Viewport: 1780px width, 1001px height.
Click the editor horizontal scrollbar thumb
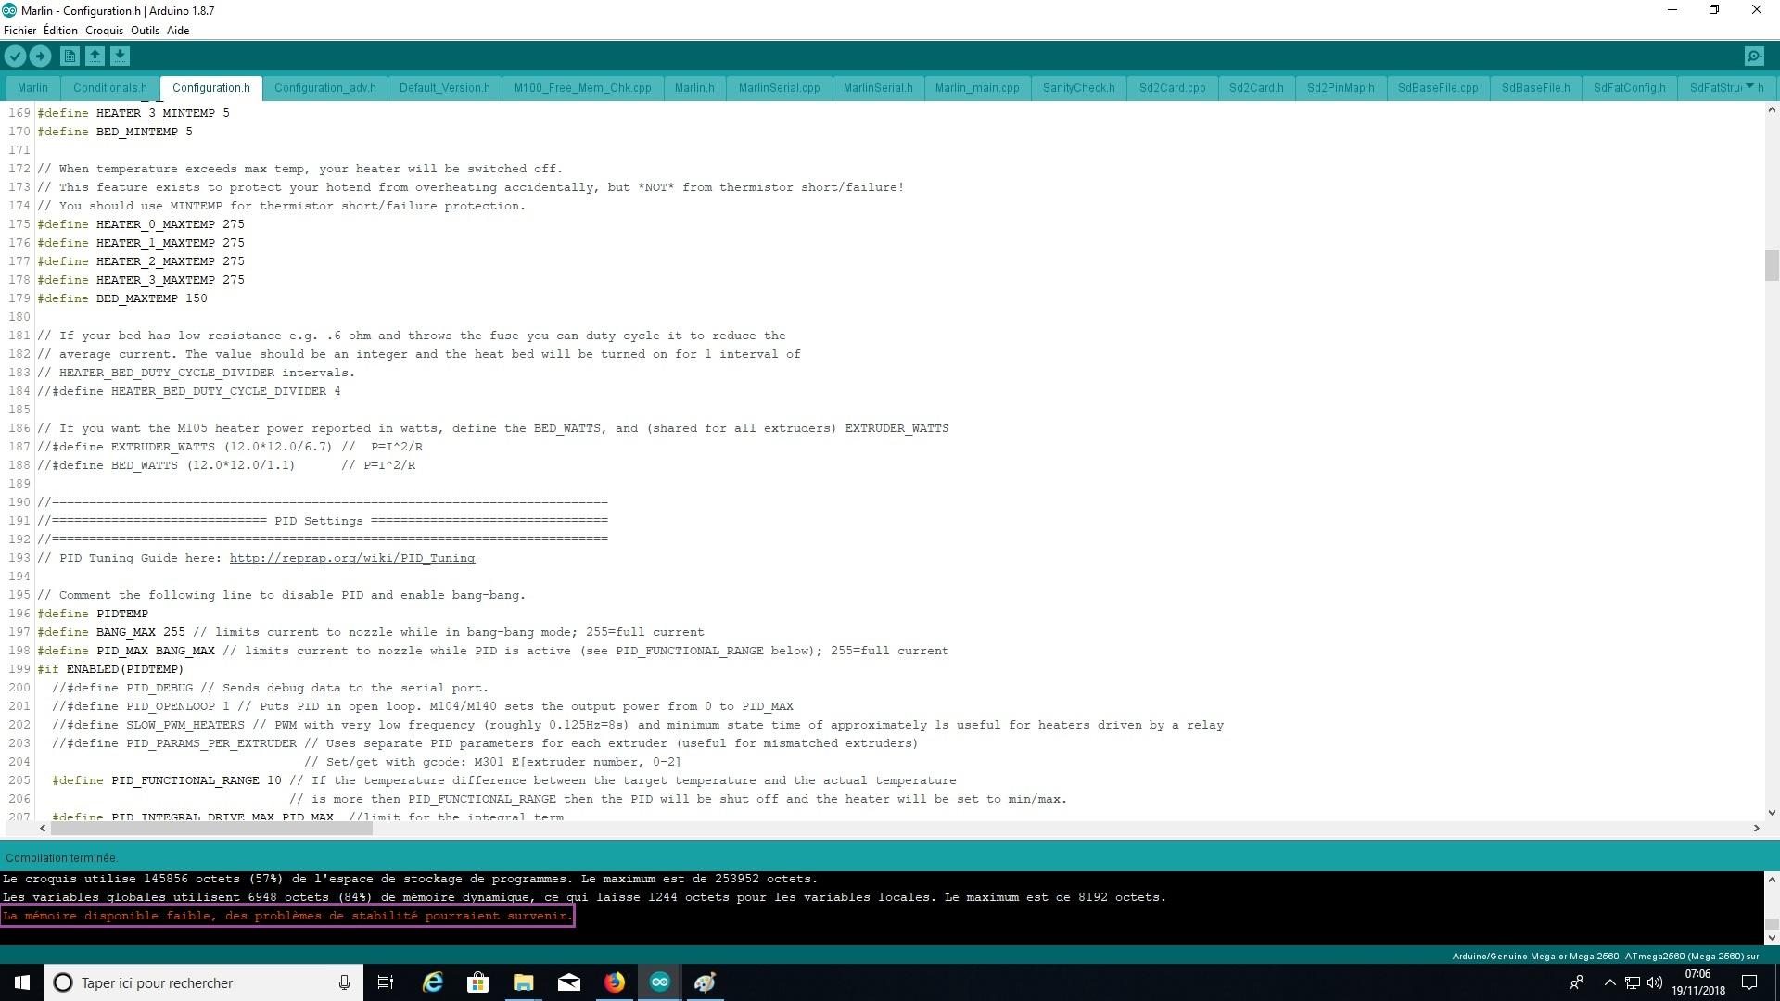pyautogui.click(x=211, y=829)
